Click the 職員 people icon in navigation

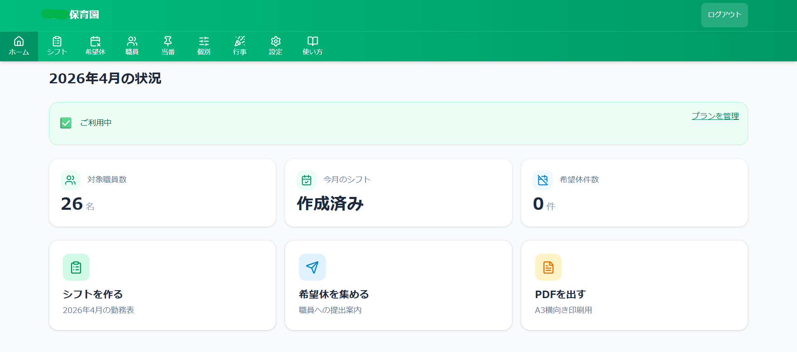point(132,41)
